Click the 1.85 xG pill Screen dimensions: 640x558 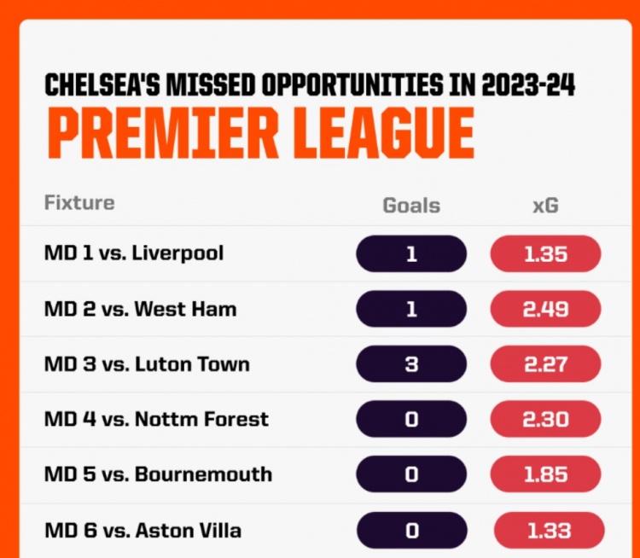click(x=546, y=474)
